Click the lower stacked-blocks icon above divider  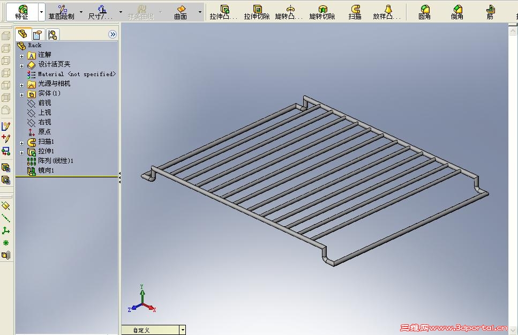[x=6, y=180]
